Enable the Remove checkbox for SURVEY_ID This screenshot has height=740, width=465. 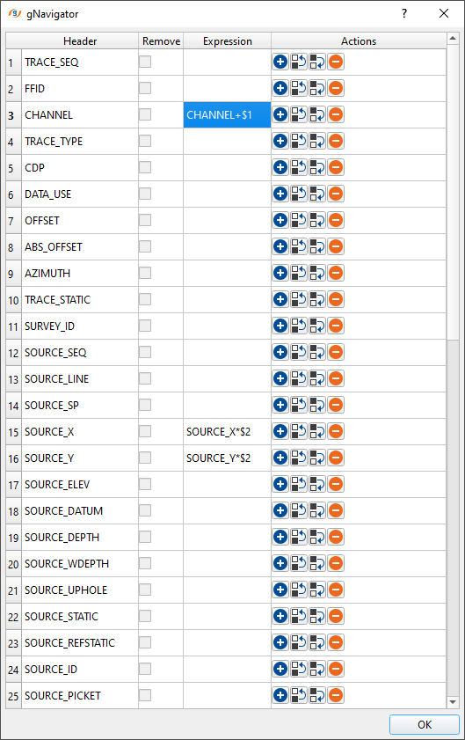[x=145, y=326]
